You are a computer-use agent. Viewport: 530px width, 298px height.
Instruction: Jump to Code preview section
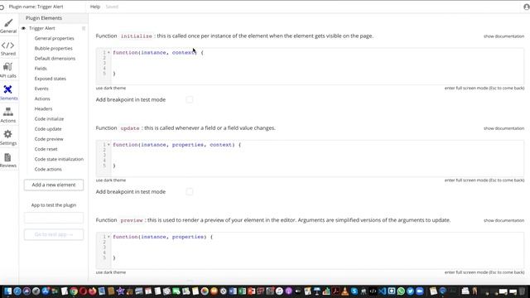click(x=49, y=139)
